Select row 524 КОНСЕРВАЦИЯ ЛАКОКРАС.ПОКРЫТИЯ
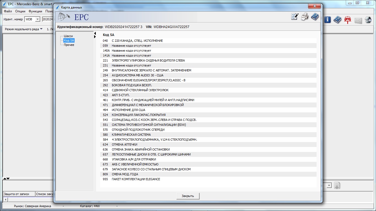The width and height of the screenshot is (376, 211). (208, 115)
